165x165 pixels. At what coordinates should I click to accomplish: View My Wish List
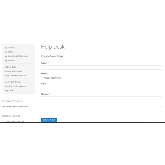tap(10, 60)
